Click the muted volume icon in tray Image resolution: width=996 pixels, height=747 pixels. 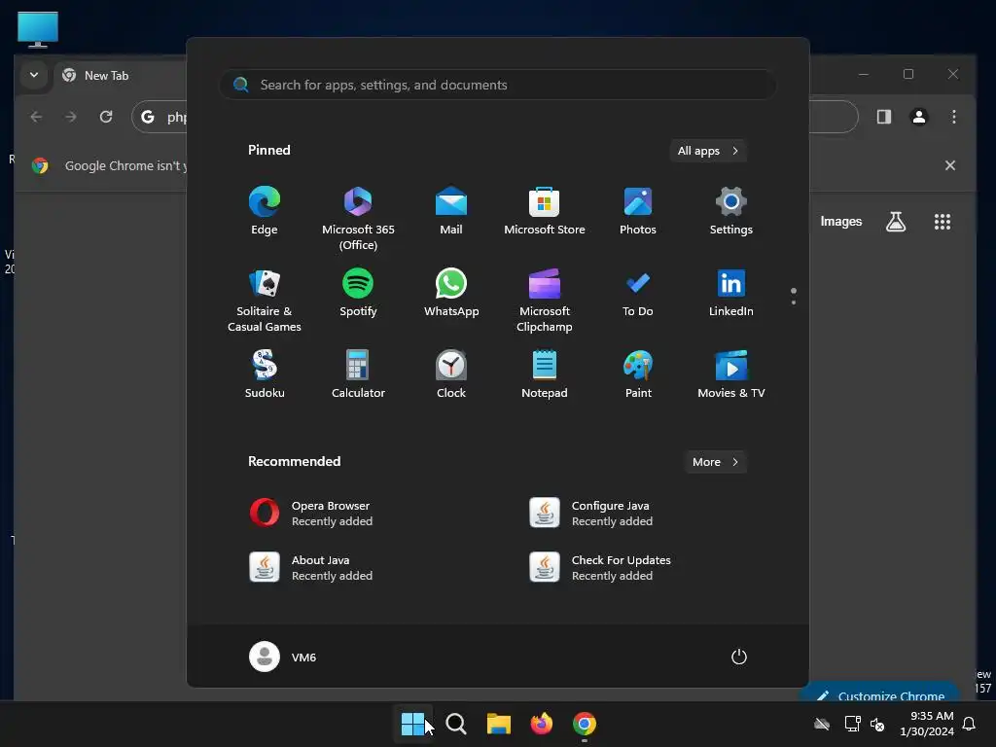pyautogui.click(x=878, y=724)
